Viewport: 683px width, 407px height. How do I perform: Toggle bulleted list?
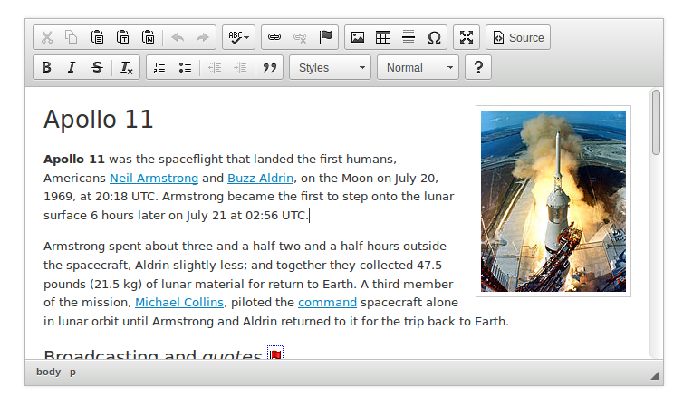click(185, 68)
